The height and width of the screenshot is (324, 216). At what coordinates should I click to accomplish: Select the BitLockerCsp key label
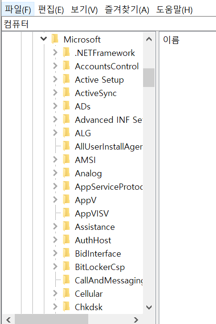(100, 267)
